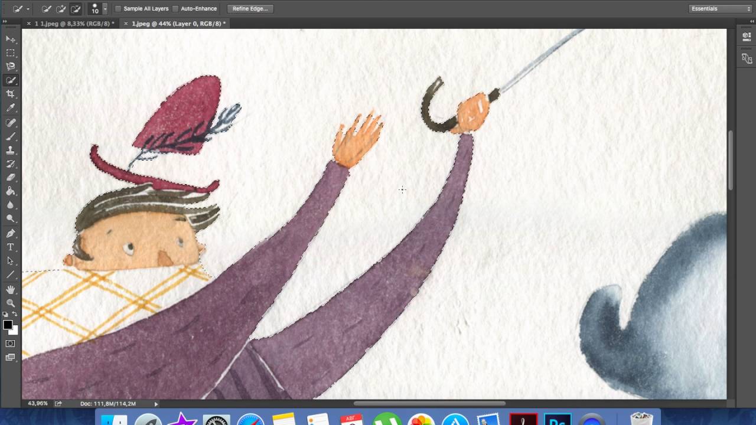Choose Subtract from Selection mode
This screenshot has height=425, width=756.
click(x=76, y=9)
